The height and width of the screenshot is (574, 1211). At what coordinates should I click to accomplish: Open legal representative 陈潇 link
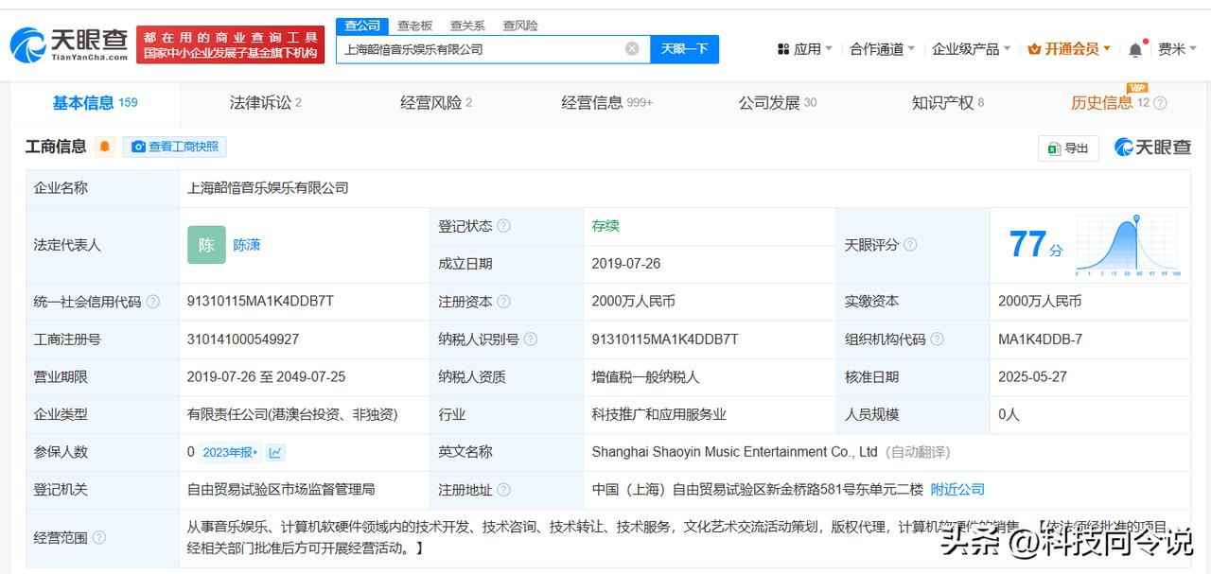[247, 245]
